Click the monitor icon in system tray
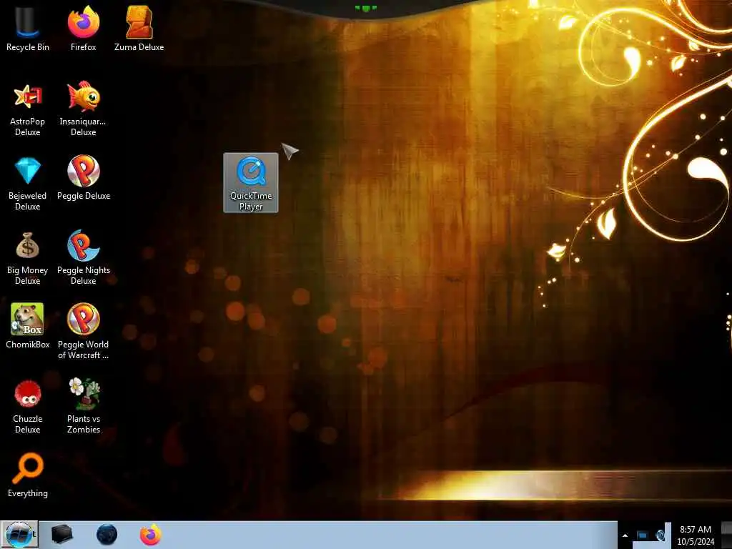The image size is (732, 549). coord(643,535)
